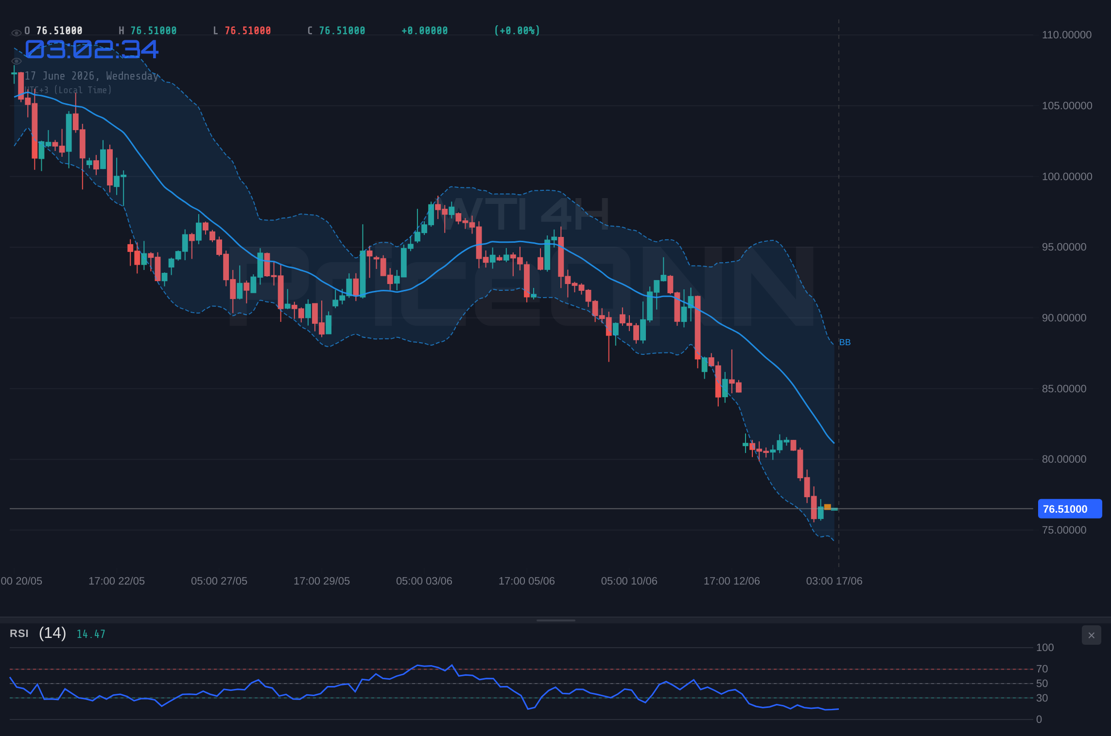Click the RSI 30 oversold level label
This screenshot has height=736, width=1111.
coord(1042,698)
